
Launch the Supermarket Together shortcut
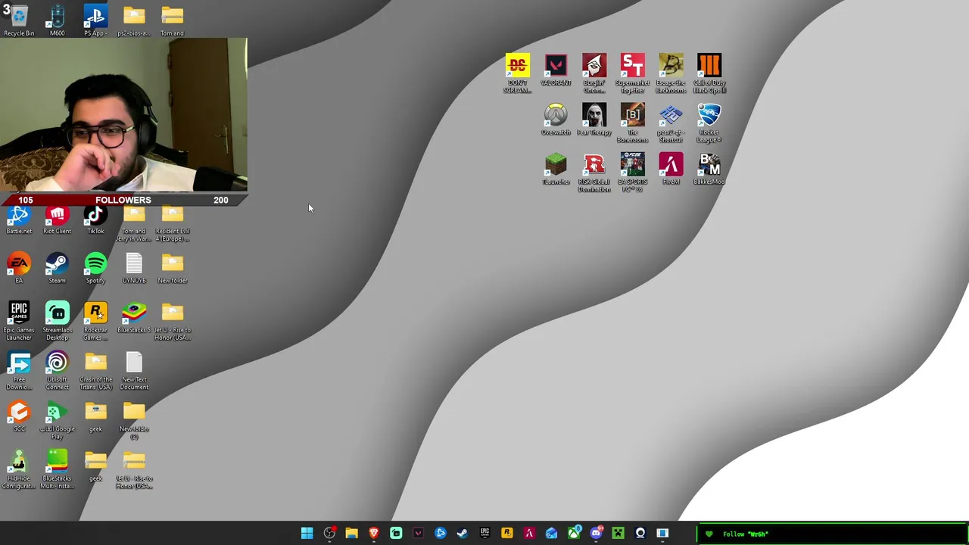pos(632,73)
